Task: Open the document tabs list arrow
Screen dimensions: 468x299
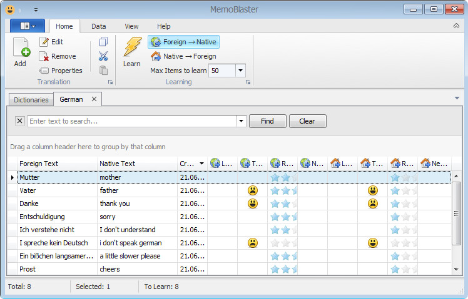Action: click(457, 98)
